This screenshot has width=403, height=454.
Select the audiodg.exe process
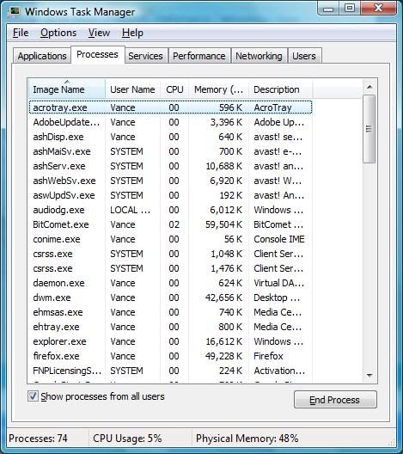(x=171, y=210)
